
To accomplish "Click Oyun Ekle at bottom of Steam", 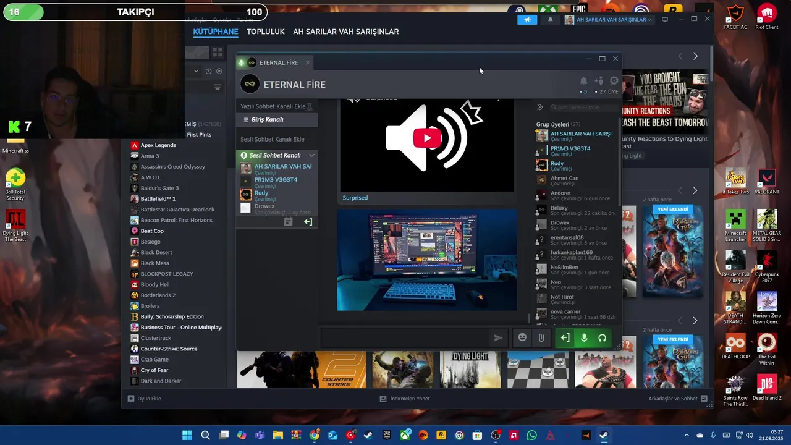I will pos(145,399).
